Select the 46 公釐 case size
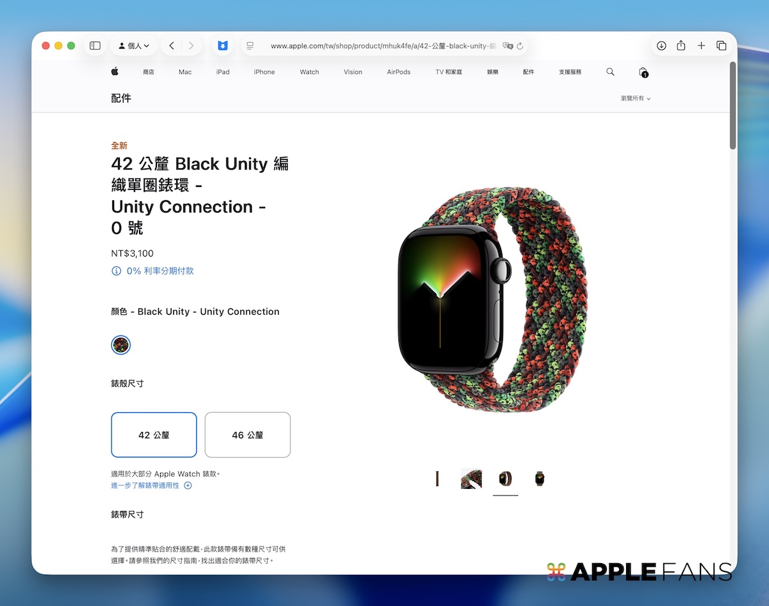The width and height of the screenshot is (769, 606). click(247, 435)
